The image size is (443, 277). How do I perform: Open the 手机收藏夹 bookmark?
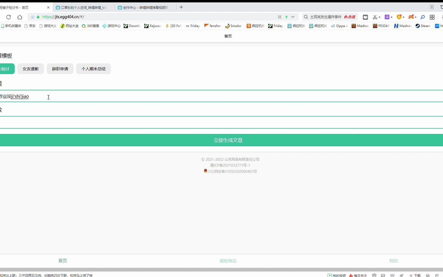click(x=11, y=26)
